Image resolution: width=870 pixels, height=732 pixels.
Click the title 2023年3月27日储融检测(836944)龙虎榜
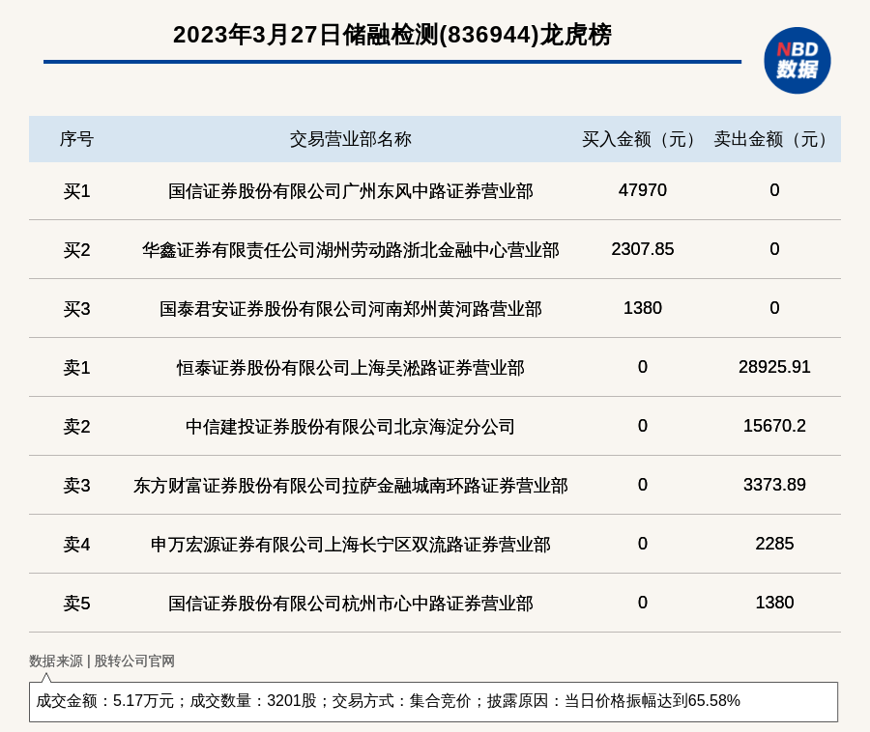392,35
